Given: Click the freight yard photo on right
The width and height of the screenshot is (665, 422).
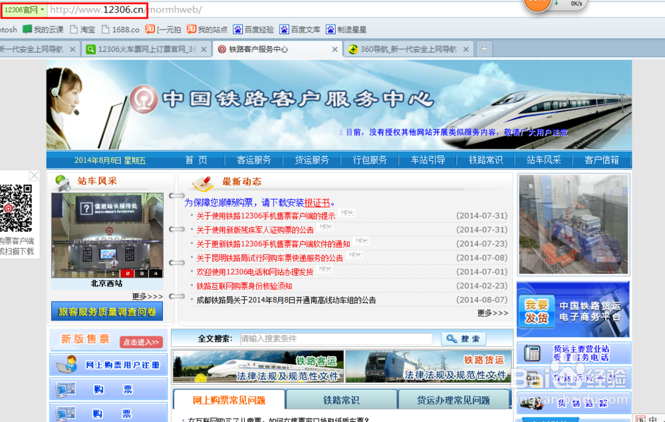Looking at the screenshot, I should (x=573, y=224).
